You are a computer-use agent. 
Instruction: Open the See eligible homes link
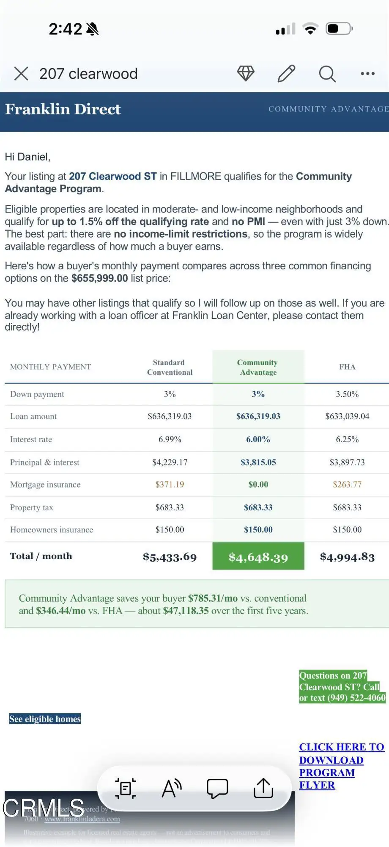45,719
